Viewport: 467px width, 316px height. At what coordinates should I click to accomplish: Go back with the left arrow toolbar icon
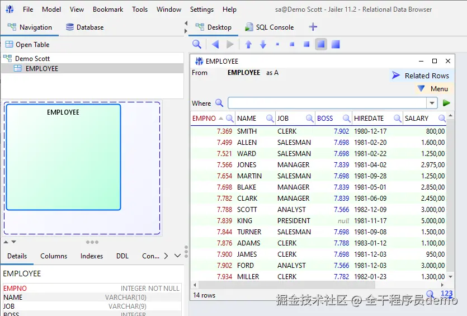[215, 44]
